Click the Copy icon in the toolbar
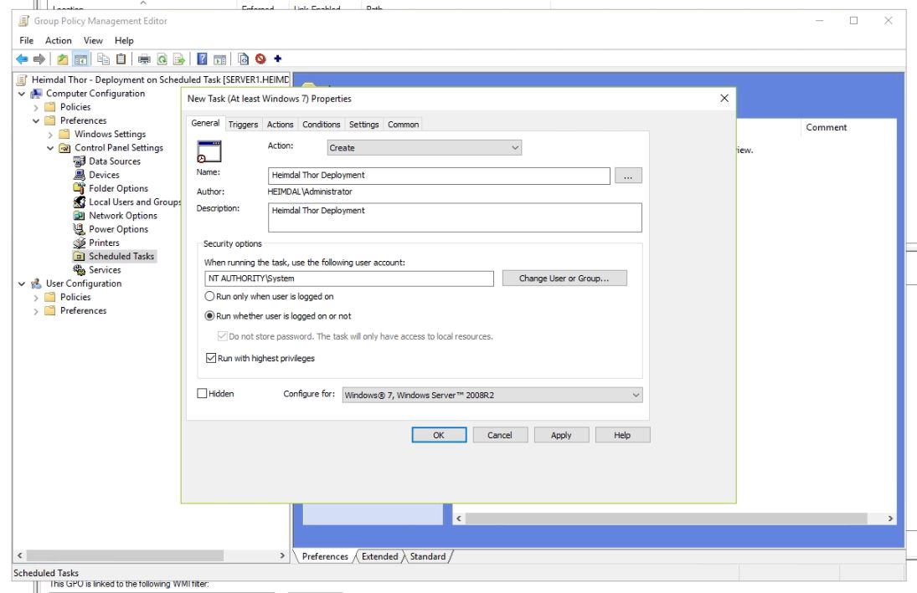 [x=105, y=59]
